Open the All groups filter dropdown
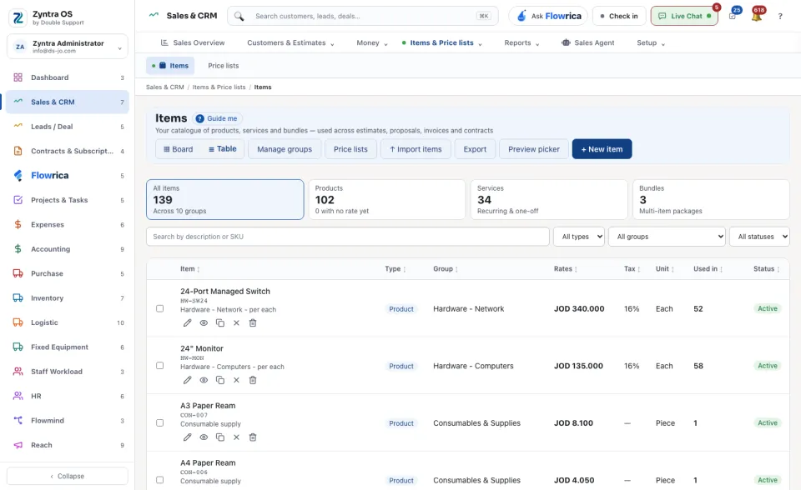 click(x=667, y=237)
